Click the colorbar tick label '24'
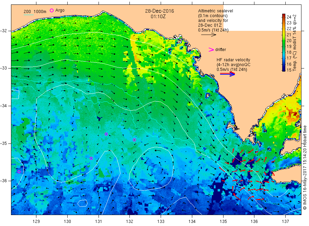 point(289,17)
